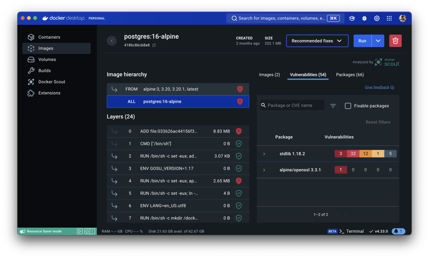
Task: Click the back arrow next to postgres:16-alpine
Action: pos(112,41)
